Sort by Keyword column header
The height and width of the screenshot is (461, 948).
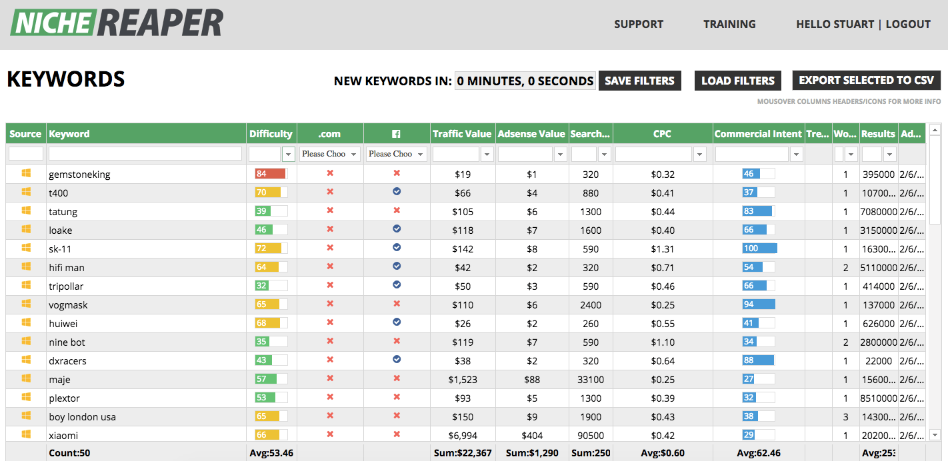[x=146, y=134]
